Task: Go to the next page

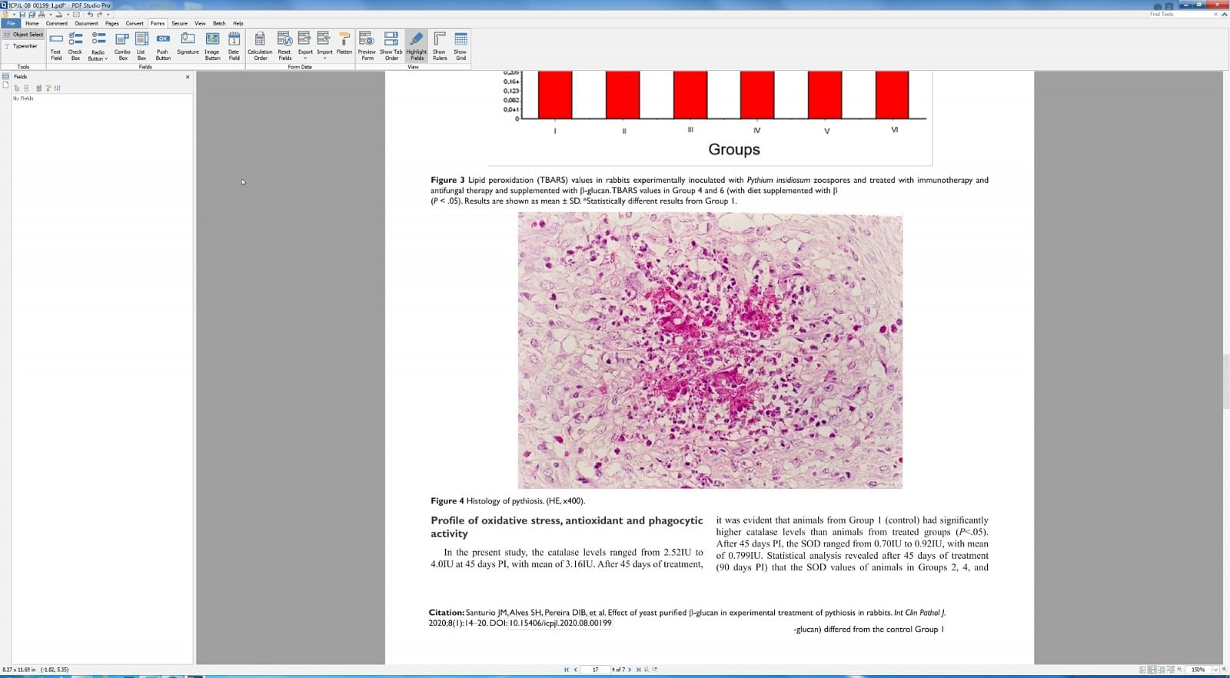Action: (x=630, y=670)
